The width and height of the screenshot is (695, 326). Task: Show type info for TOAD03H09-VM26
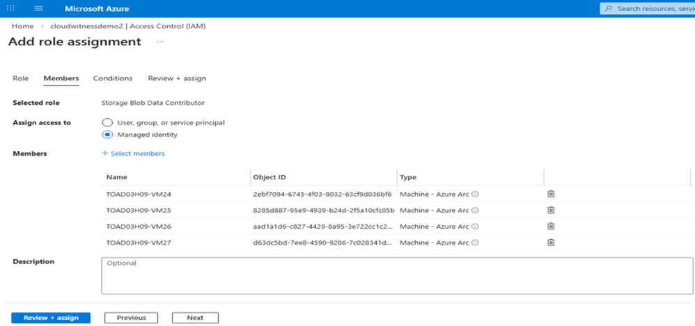[475, 227]
